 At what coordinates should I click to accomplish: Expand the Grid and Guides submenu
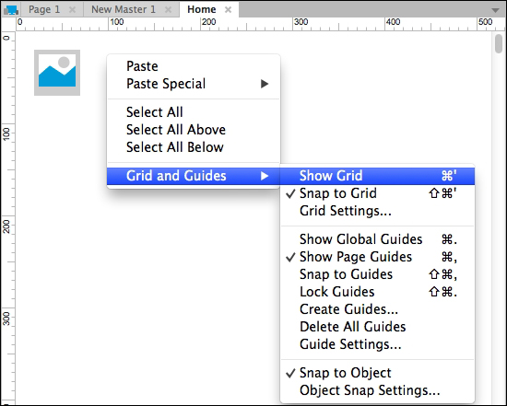[194, 176]
